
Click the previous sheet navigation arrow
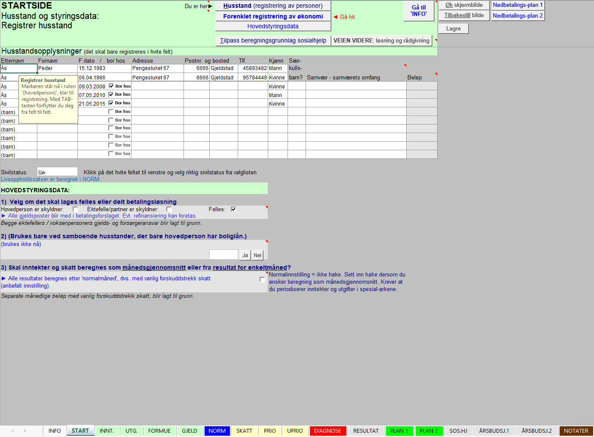(x=12, y=431)
